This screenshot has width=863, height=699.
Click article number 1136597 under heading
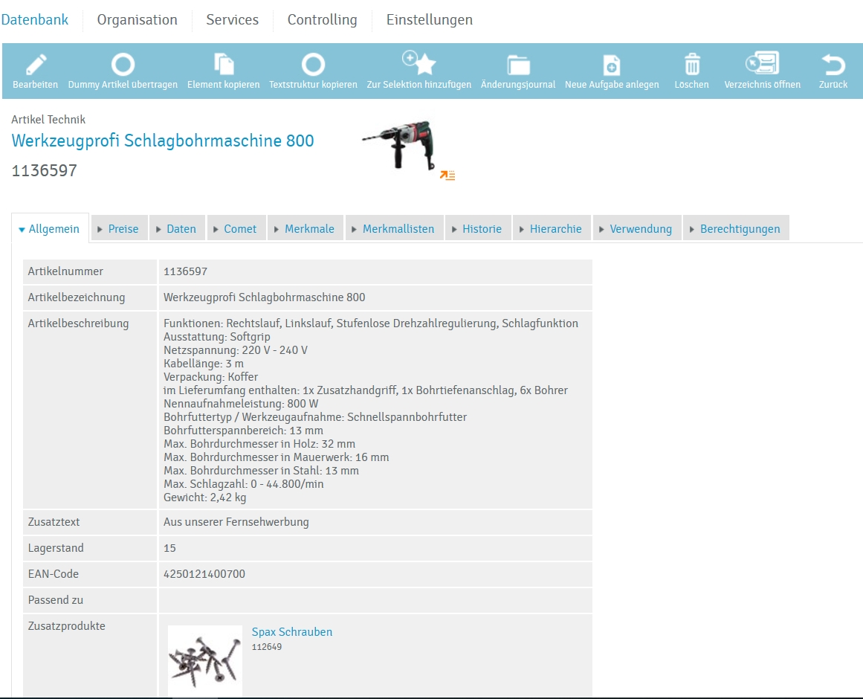pos(45,170)
